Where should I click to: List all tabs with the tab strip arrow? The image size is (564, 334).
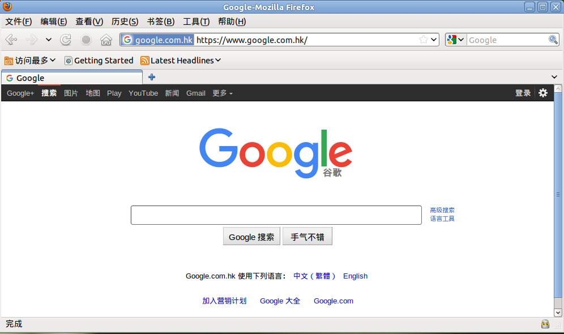(554, 77)
